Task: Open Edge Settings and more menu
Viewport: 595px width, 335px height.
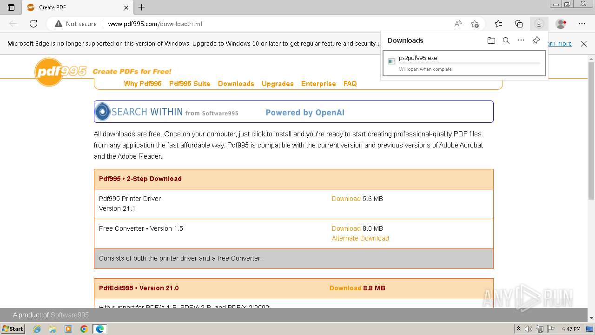Action: point(582,24)
